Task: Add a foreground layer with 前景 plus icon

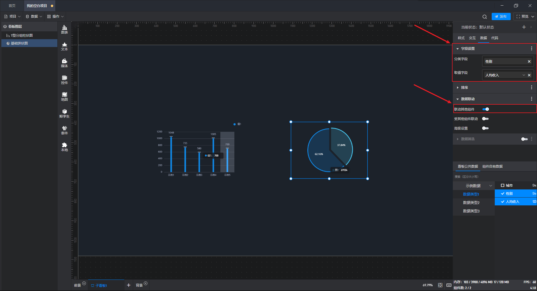Action: [84, 283]
